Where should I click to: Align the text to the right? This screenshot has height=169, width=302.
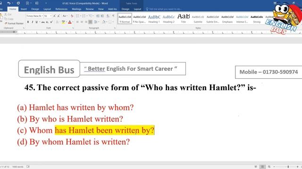86,22
